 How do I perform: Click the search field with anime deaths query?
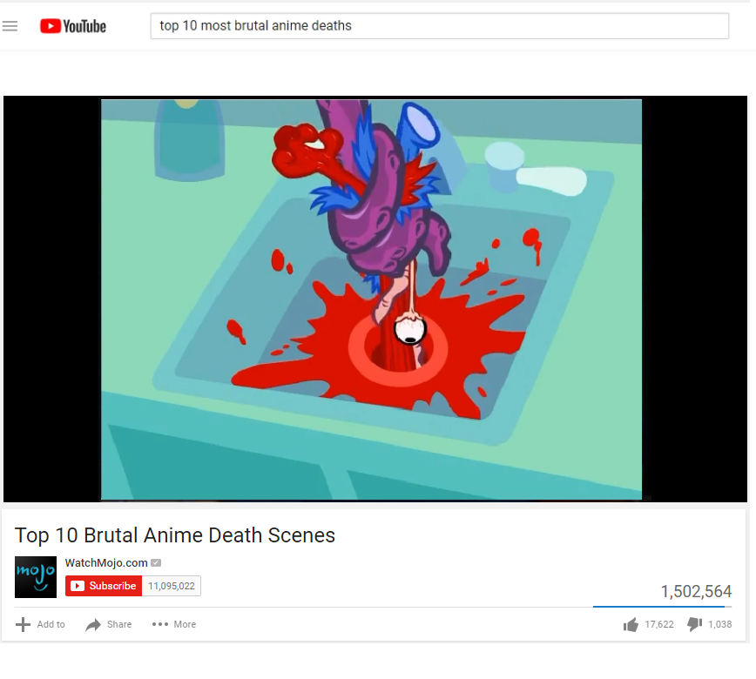pos(439,26)
